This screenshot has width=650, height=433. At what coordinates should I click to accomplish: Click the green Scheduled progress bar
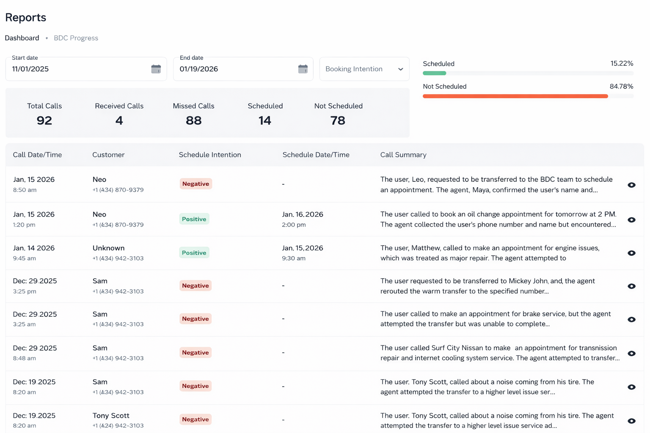435,74
